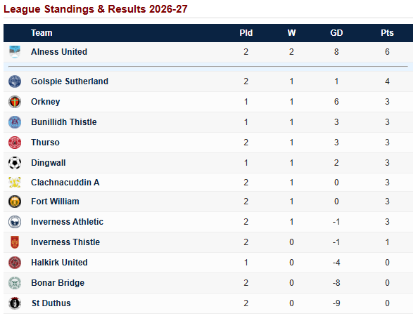Click the Dingwall football icon
This screenshot has height=316, width=418.
15,163
